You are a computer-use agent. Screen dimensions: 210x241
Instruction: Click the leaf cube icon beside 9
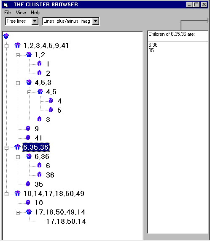tap(28, 129)
